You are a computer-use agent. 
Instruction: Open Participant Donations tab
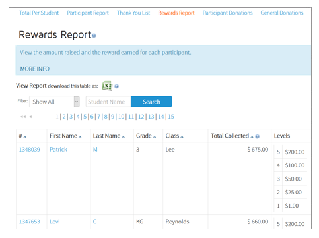(x=227, y=13)
